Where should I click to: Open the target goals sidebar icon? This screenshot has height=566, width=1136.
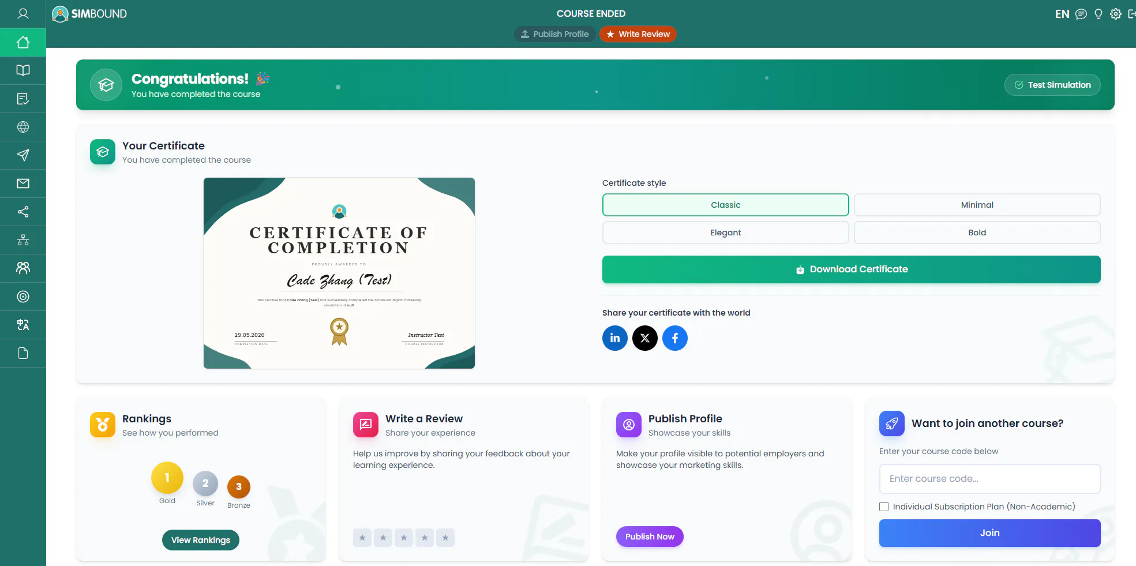click(x=23, y=297)
